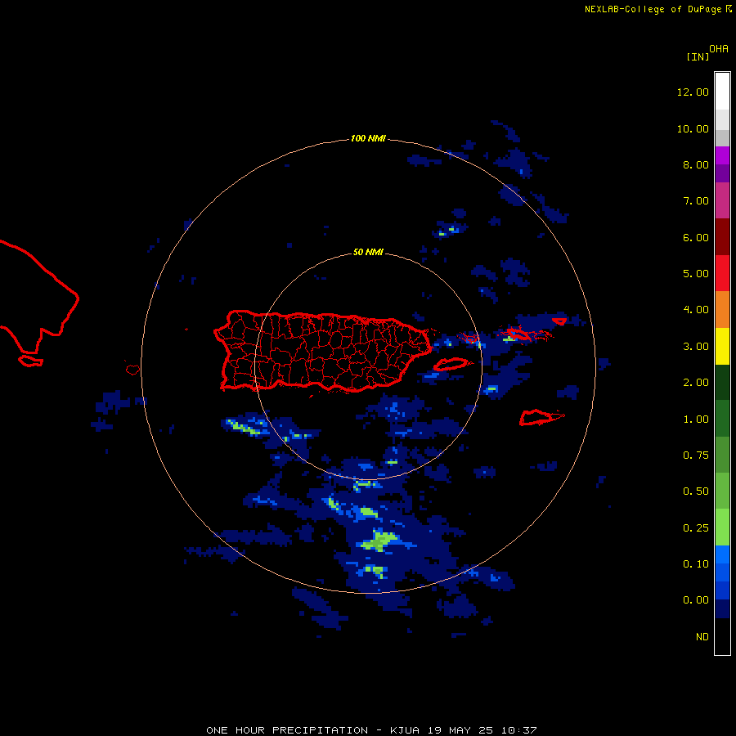Screen dimensions: 736x736
Task: Select the 5.00 legend value
Action: [695, 274]
